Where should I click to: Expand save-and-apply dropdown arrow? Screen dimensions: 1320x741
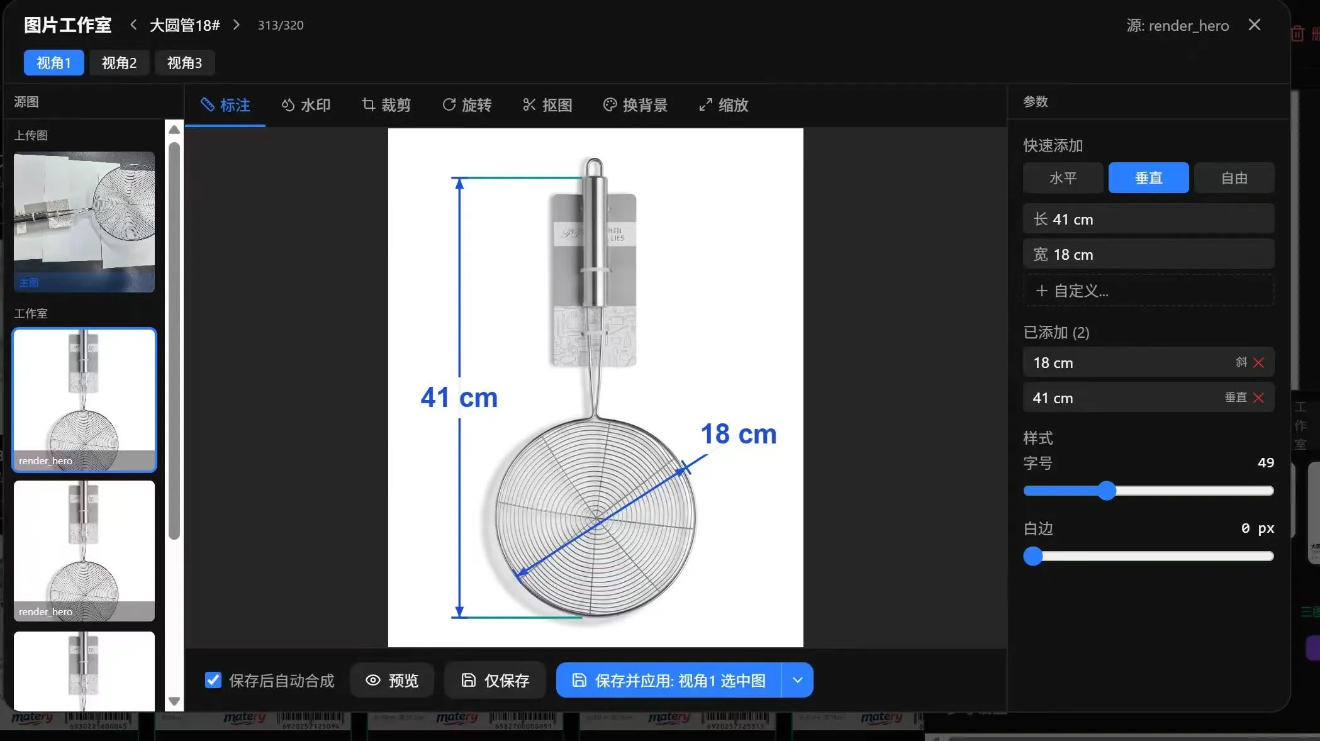(x=798, y=680)
